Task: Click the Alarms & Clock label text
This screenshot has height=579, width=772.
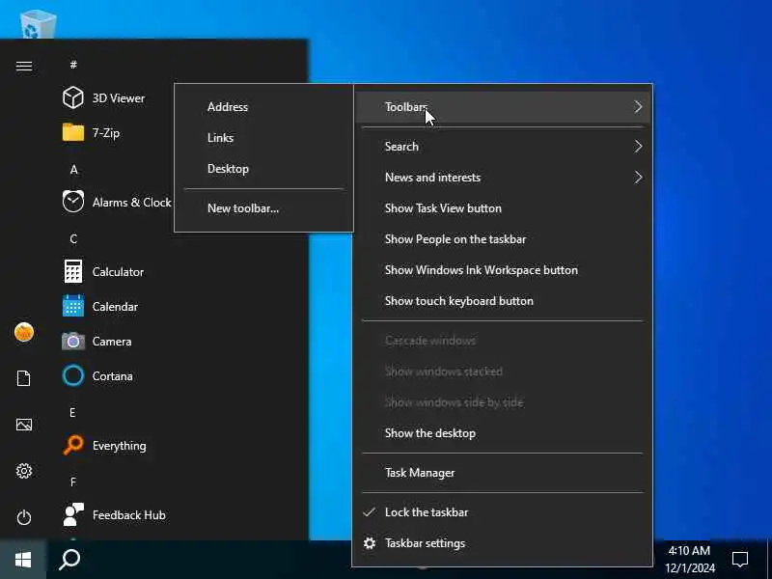Action: pyautogui.click(x=131, y=203)
